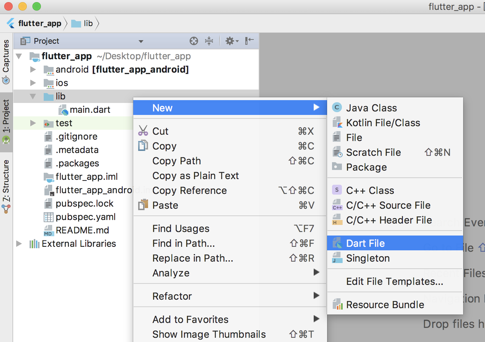
Task: Collapse the lib folder node
Action: 33,96
